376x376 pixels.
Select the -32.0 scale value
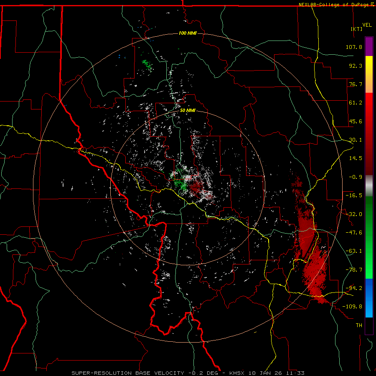[354, 214]
